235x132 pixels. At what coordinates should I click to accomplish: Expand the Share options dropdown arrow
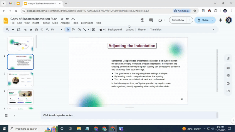point(213,20)
